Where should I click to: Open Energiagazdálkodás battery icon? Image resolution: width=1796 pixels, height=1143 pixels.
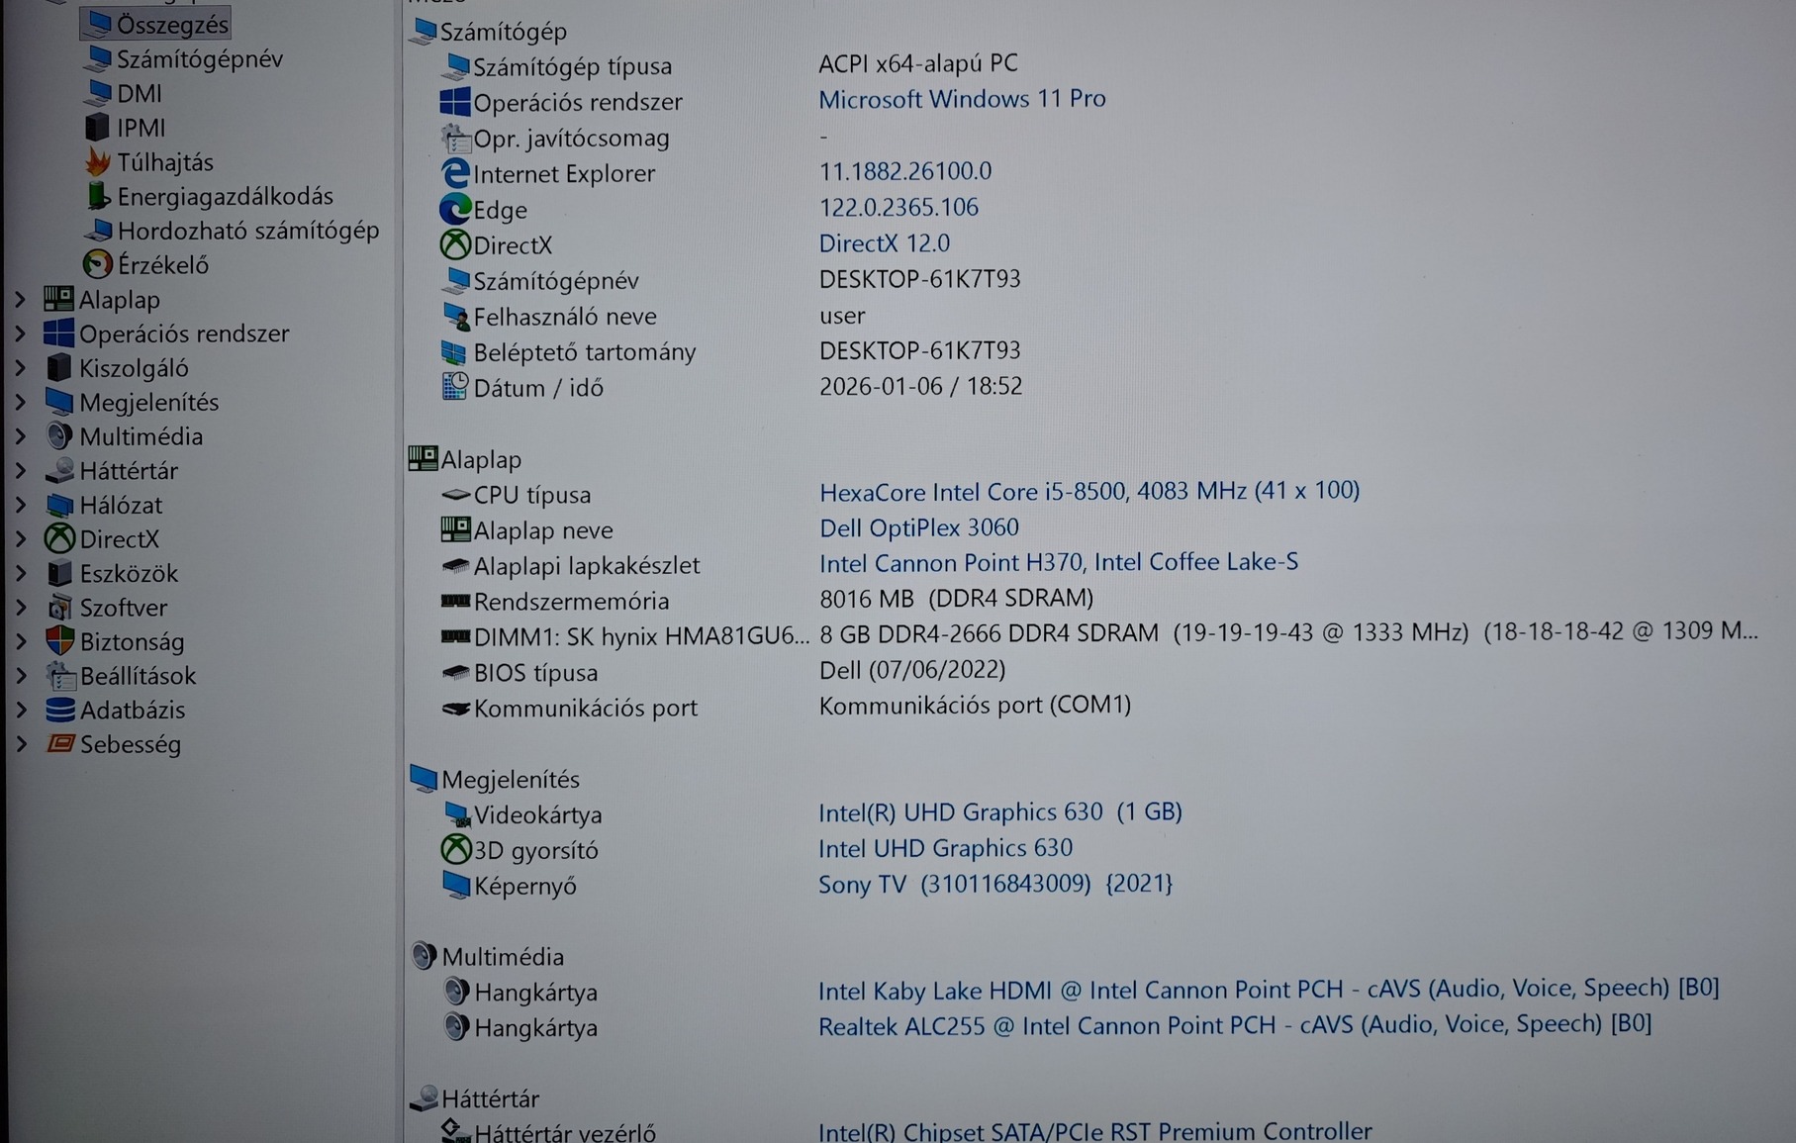pyautogui.click(x=98, y=196)
